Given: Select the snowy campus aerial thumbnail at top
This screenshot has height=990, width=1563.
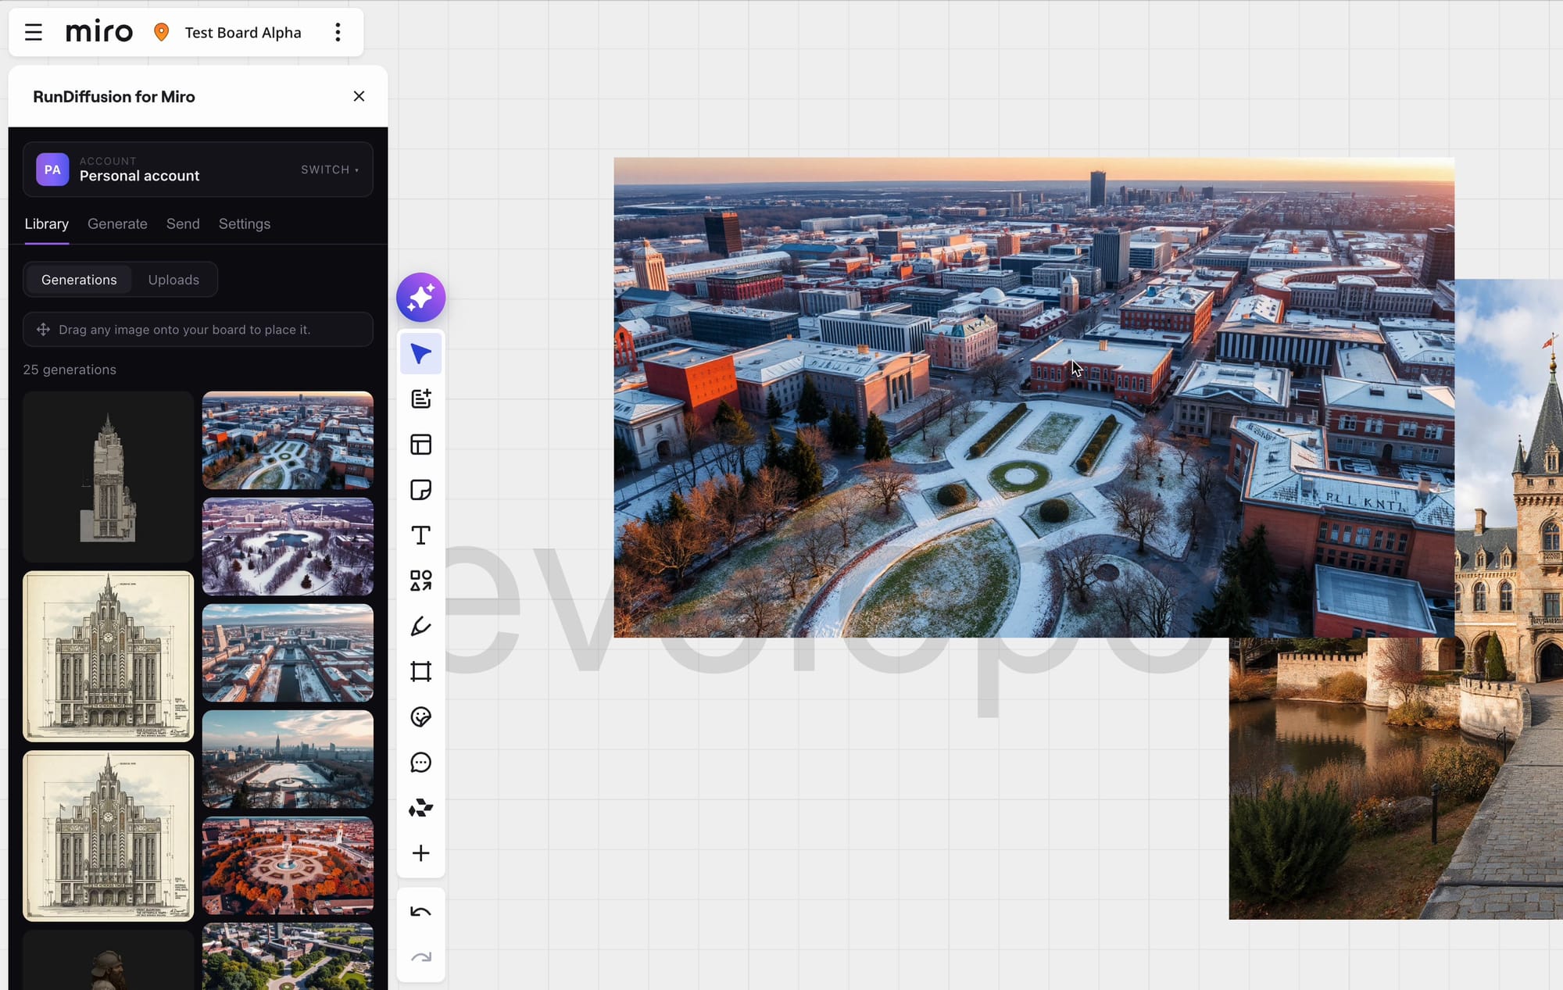Looking at the screenshot, I should click(x=288, y=441).
